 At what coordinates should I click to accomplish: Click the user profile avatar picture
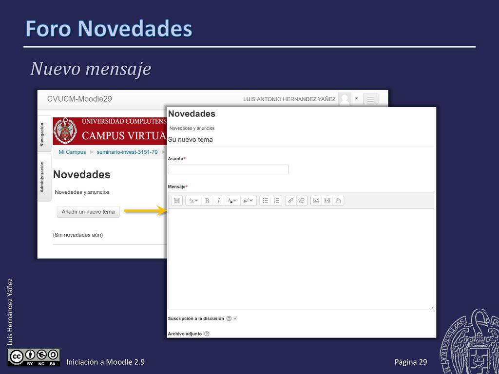coord(345,99)
